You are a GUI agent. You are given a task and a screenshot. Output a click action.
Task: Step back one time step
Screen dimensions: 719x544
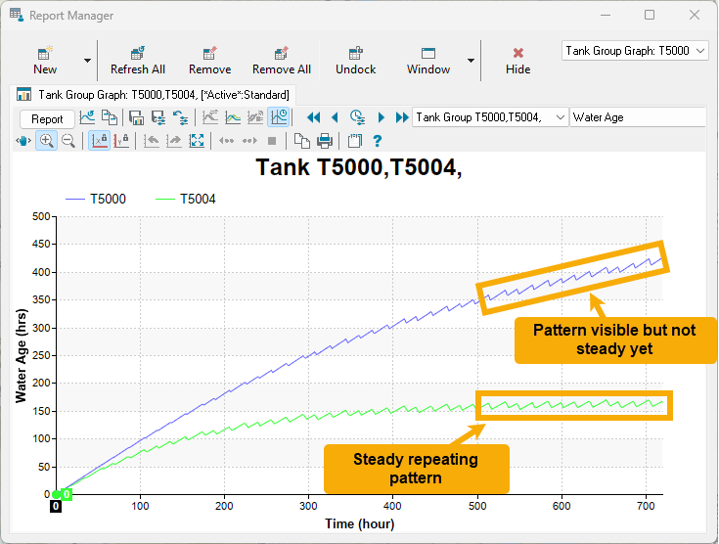point(335,117)
